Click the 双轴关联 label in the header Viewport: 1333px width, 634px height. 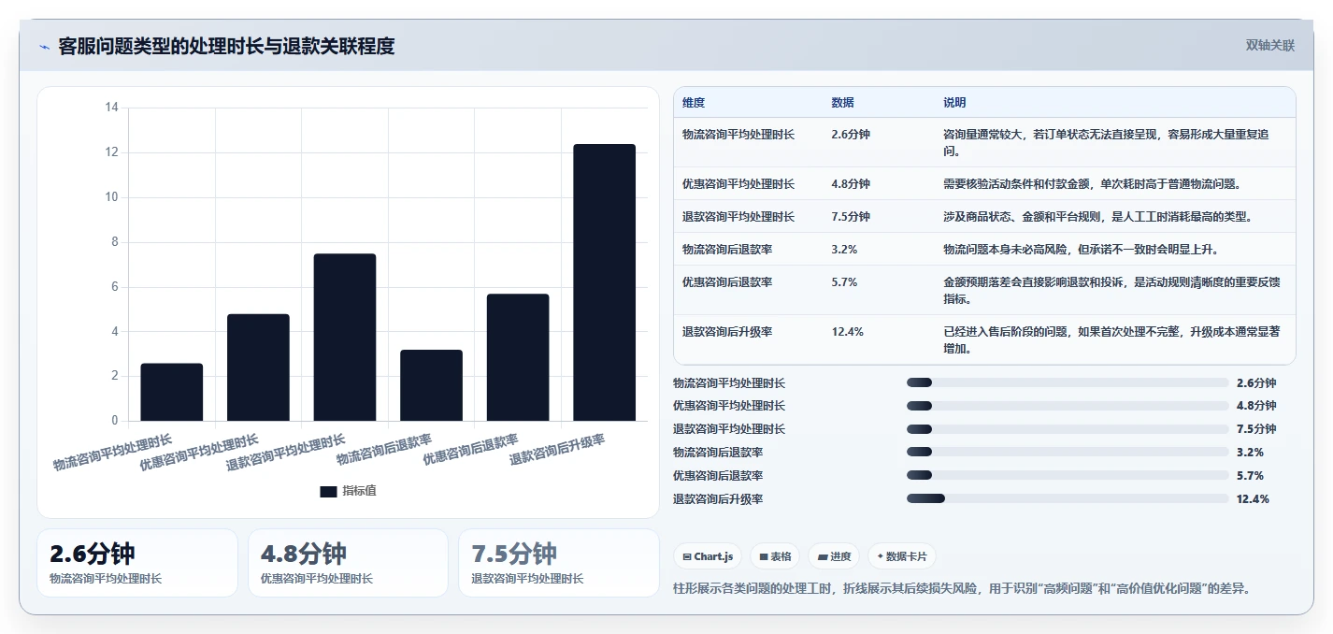tap(1270, 46)
